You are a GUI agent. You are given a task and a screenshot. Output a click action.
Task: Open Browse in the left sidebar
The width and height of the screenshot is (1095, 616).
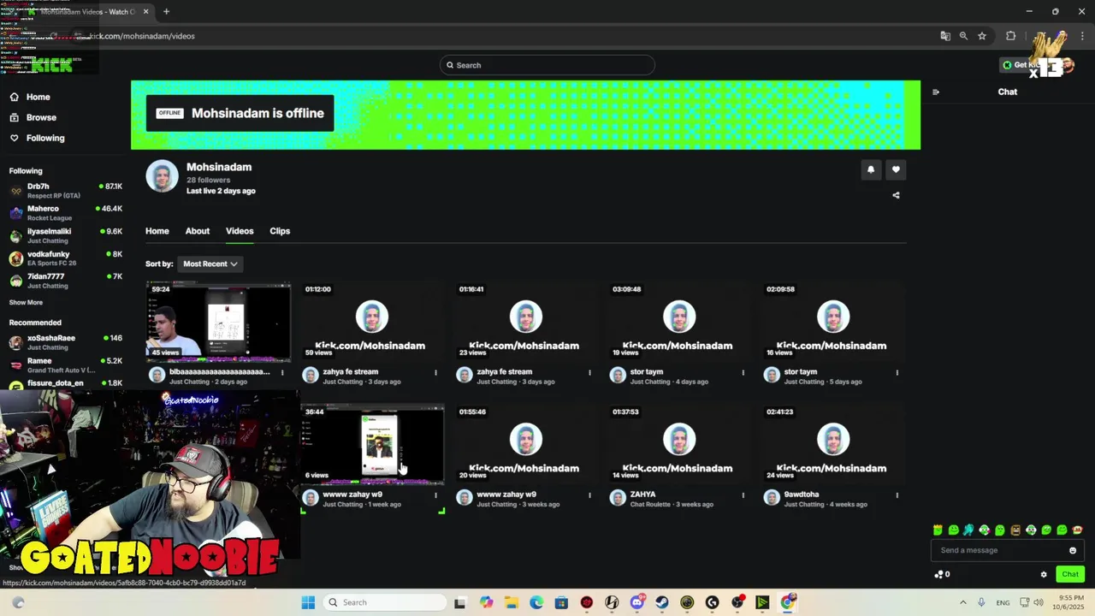33,117
